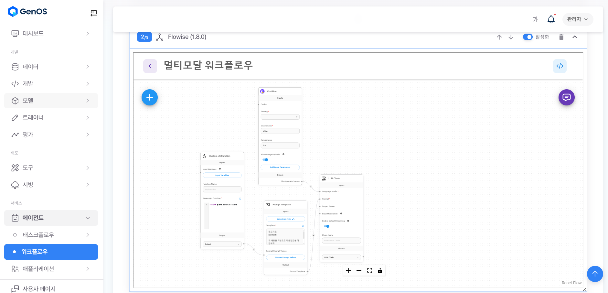Click the fit view canvas icon

[369, 271]
